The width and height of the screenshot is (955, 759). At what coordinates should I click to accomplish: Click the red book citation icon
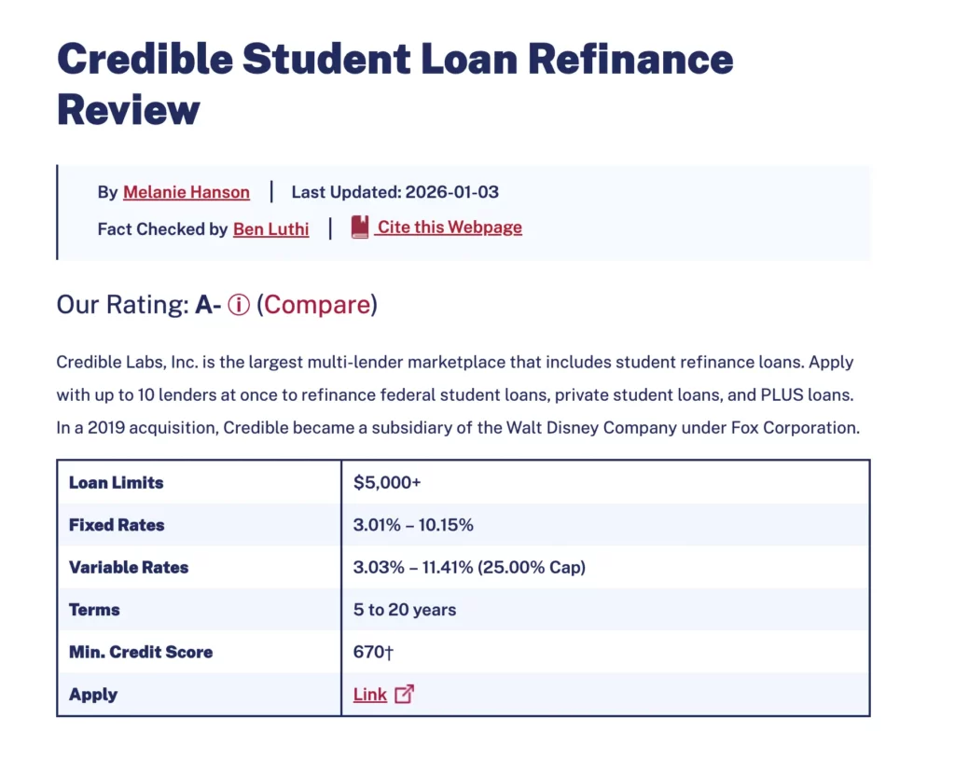[358, 227]
